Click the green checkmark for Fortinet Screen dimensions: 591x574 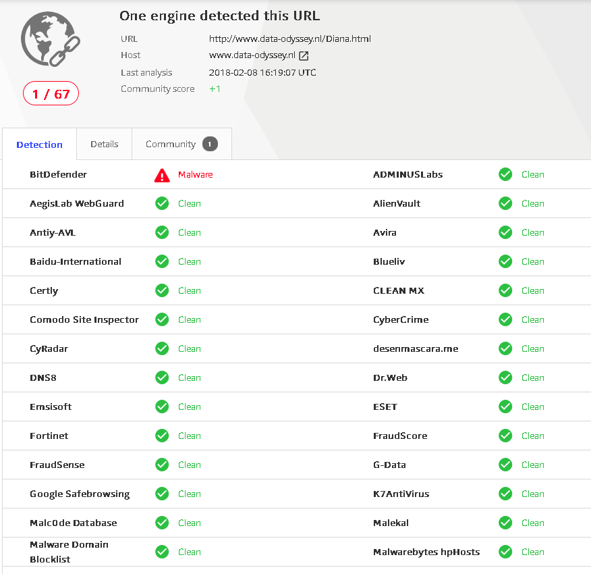162,436
